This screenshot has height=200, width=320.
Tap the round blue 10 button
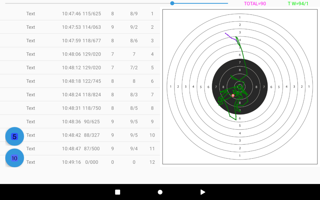point(15,158)
